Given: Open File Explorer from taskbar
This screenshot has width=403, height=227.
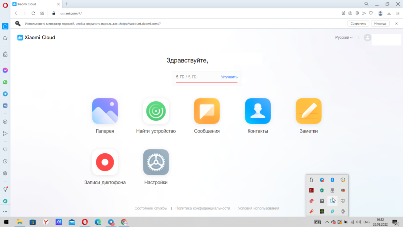Looking at the screenshot, I should pos(19,222).
